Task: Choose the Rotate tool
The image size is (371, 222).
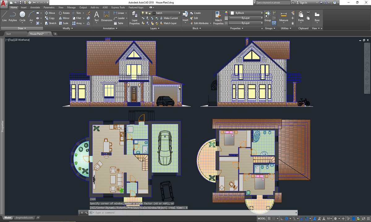Action: click(64, 13)
